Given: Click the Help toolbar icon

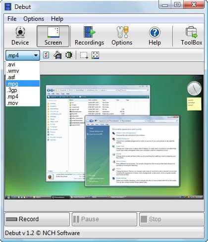Looking at the screenshot, I should coord(155,36).
